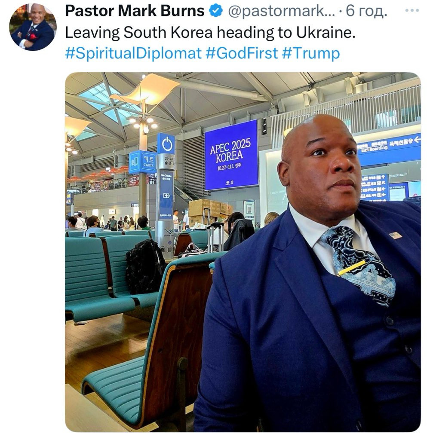The width and height of the screenshot is (430, 440).
Task: Follow the #SpiritualDiplomat hashtag
Action: (133, 53)
